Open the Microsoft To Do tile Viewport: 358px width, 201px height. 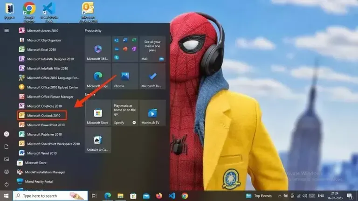tap(152, 76)
